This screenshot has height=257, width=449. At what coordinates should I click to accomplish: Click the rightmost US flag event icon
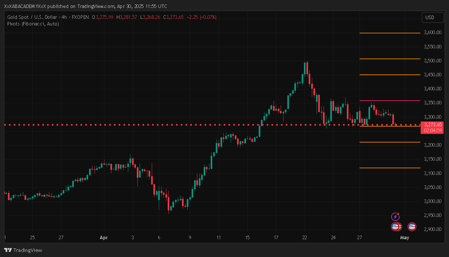point(412,227)
